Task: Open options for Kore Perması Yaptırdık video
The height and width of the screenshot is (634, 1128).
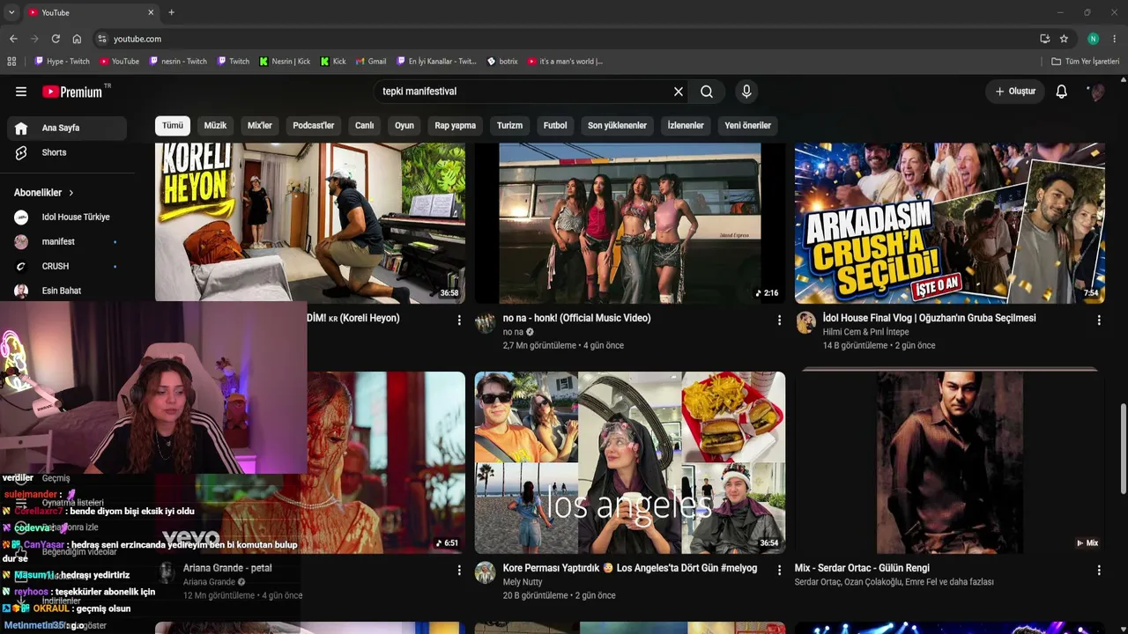Action: coord(779,571)
